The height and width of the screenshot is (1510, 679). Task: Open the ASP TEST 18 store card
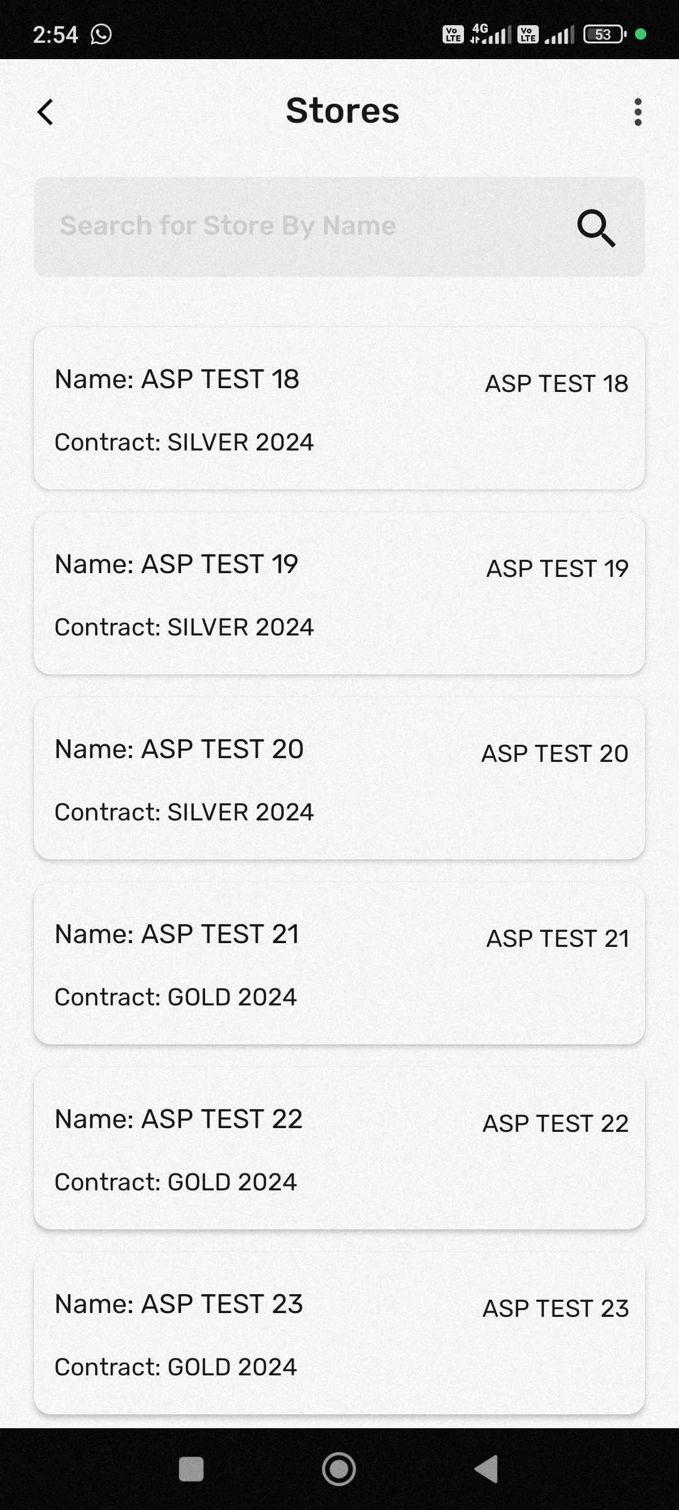[339, 408]
